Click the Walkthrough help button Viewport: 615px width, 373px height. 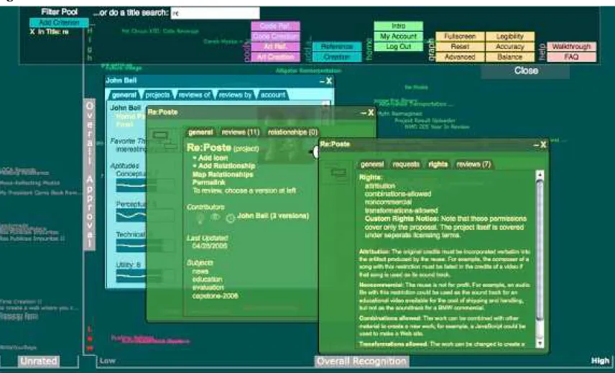(x=571, y=47)
